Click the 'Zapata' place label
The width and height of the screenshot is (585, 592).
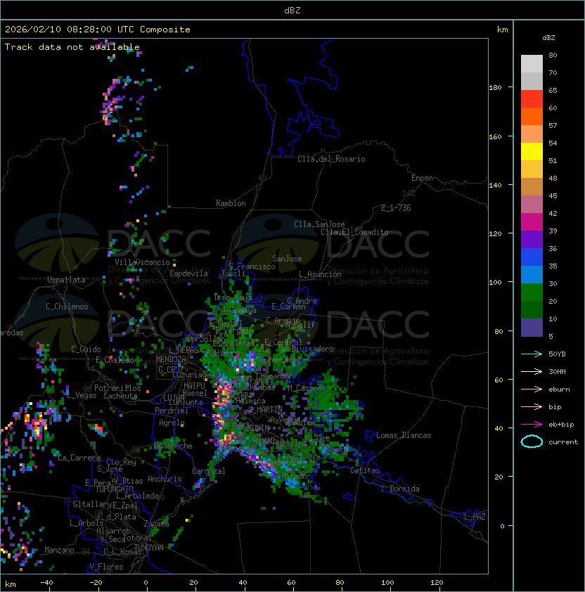pyautogui.click(x=156, y=524)
